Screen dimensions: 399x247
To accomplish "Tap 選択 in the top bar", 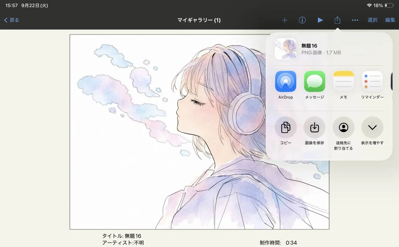I will click(x=372, y=20).
